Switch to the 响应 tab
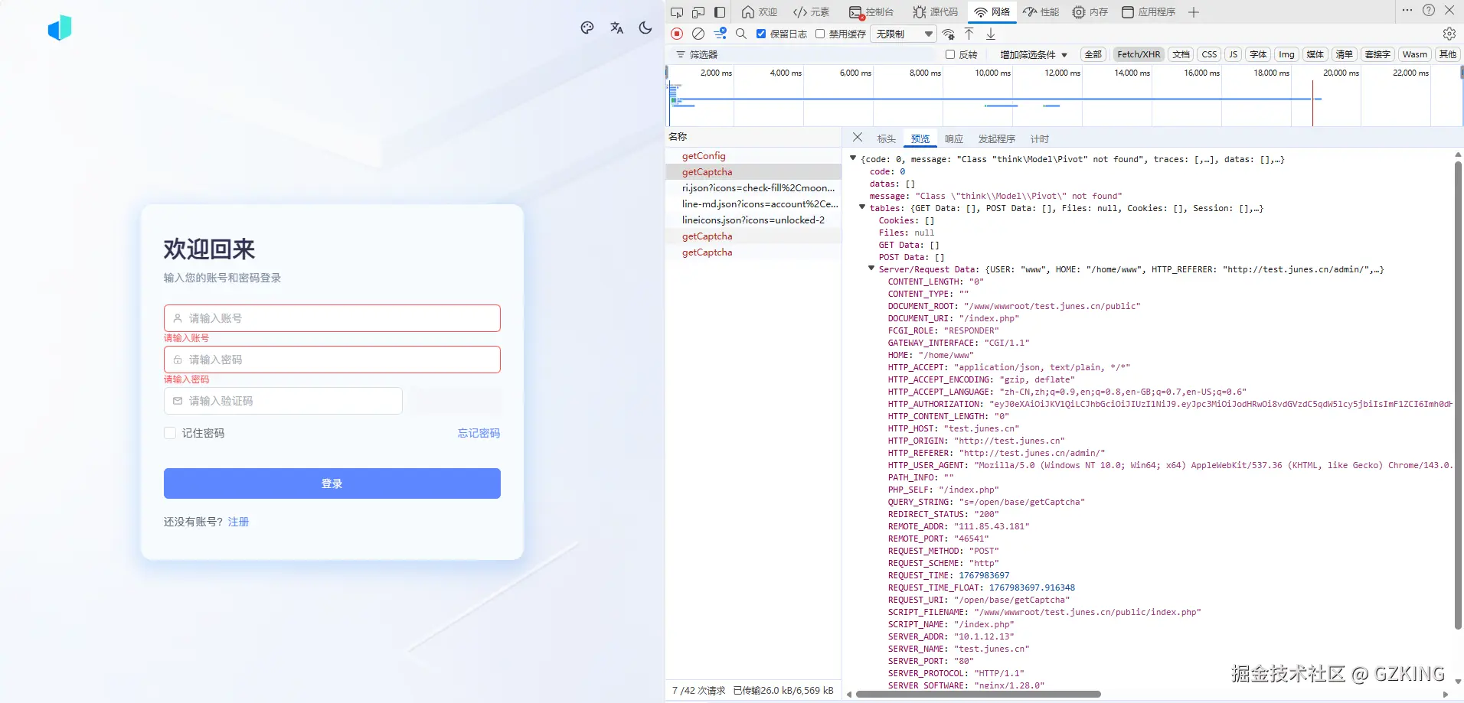Viewport: 1464px width, 703px height. coord(953,138)
